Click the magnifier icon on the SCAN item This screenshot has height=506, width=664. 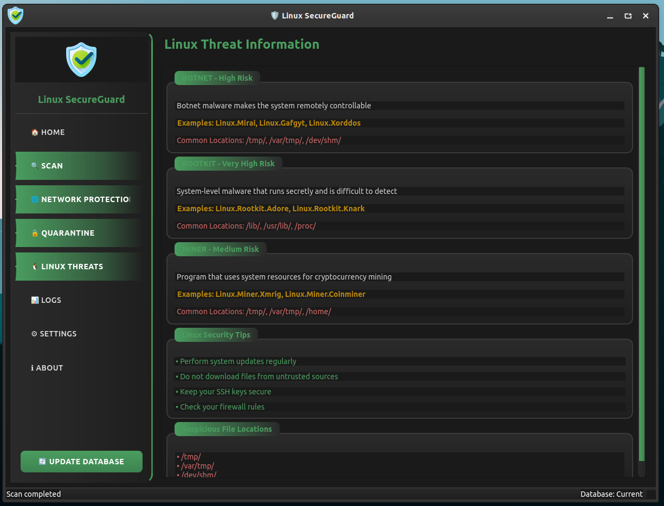point(35,166)
